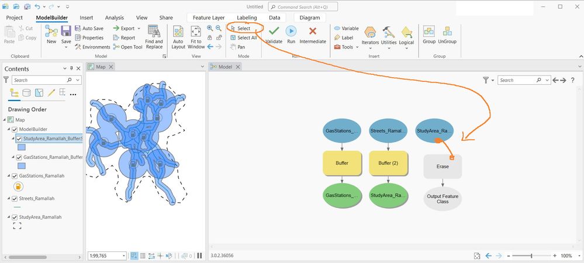Image resolution: width=584 pixels, height=263 pixels.
Task: Open the zoom percentage dropdown at 100%
Action: point(578,256)
